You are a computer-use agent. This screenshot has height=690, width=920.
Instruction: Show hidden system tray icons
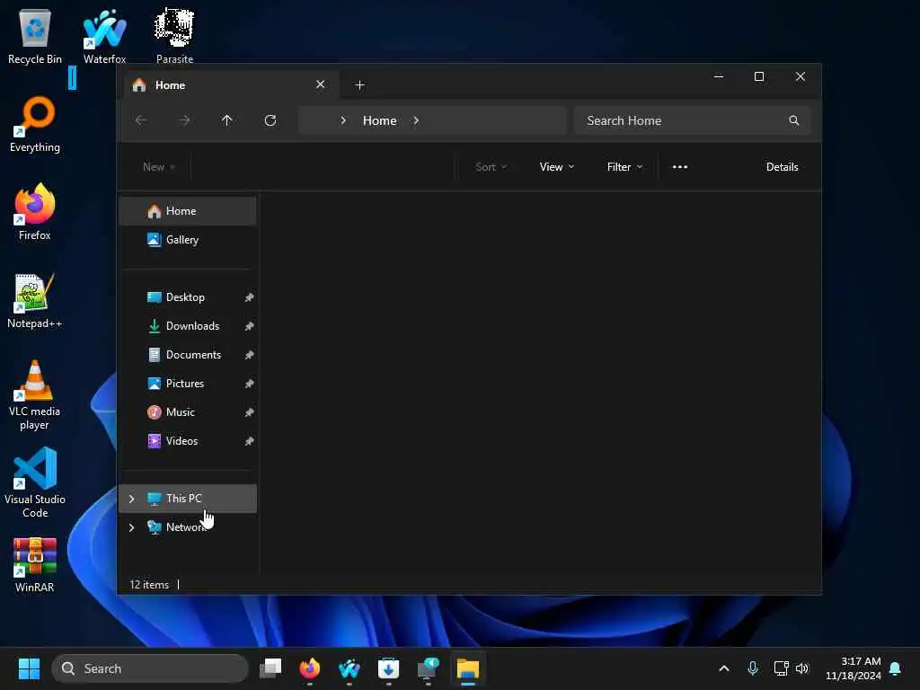click(724, 668)
